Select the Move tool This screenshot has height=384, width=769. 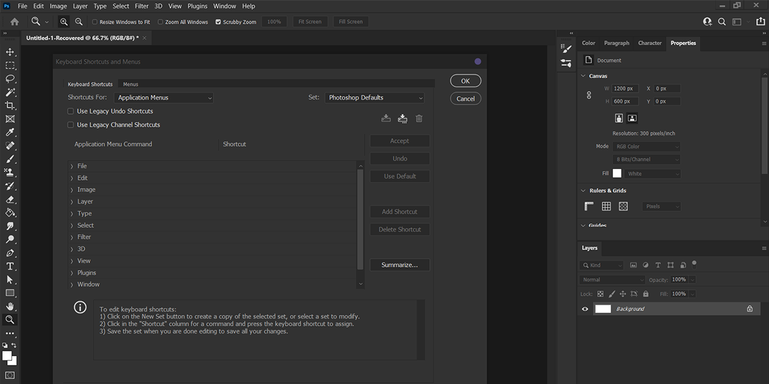(10, 52)
